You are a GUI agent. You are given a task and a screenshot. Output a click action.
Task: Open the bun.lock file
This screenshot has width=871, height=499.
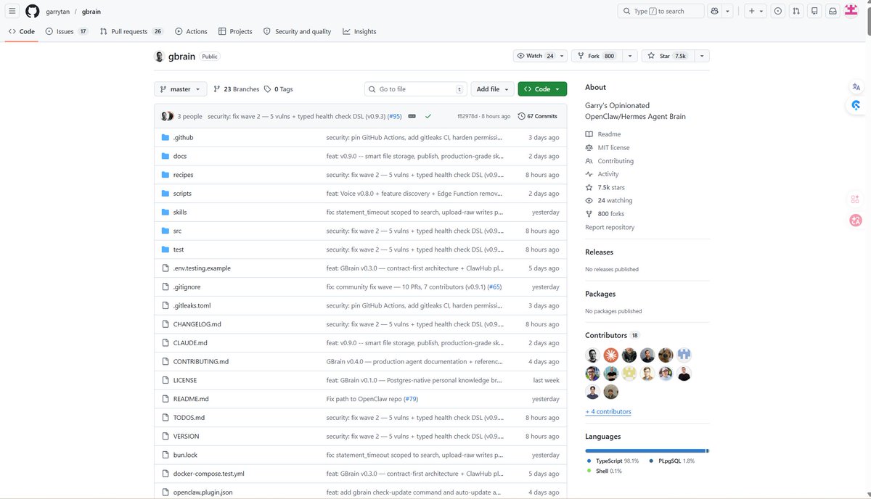[x=185, y=455]
